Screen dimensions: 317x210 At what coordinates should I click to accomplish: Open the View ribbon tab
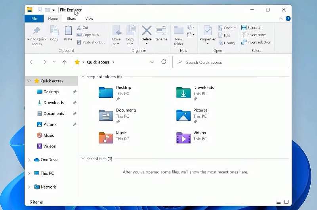(x=89, y=19)
